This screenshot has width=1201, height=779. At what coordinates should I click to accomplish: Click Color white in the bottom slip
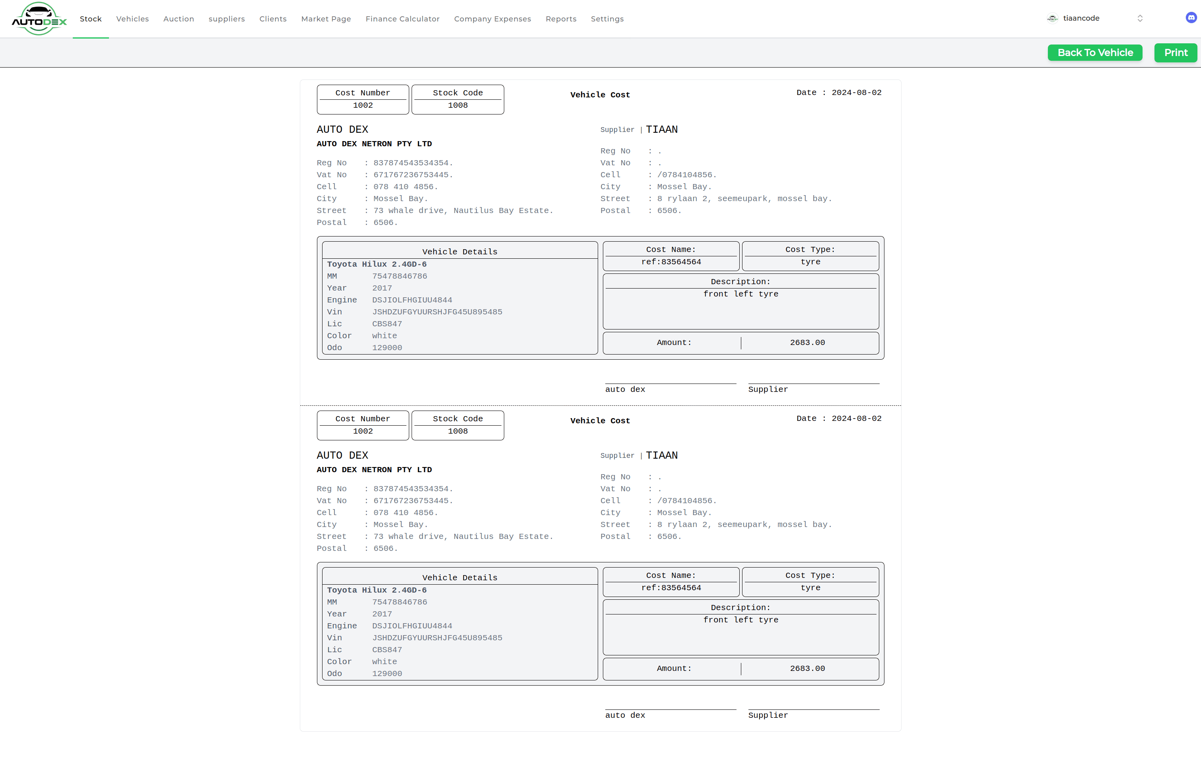[x=385, y=661]
